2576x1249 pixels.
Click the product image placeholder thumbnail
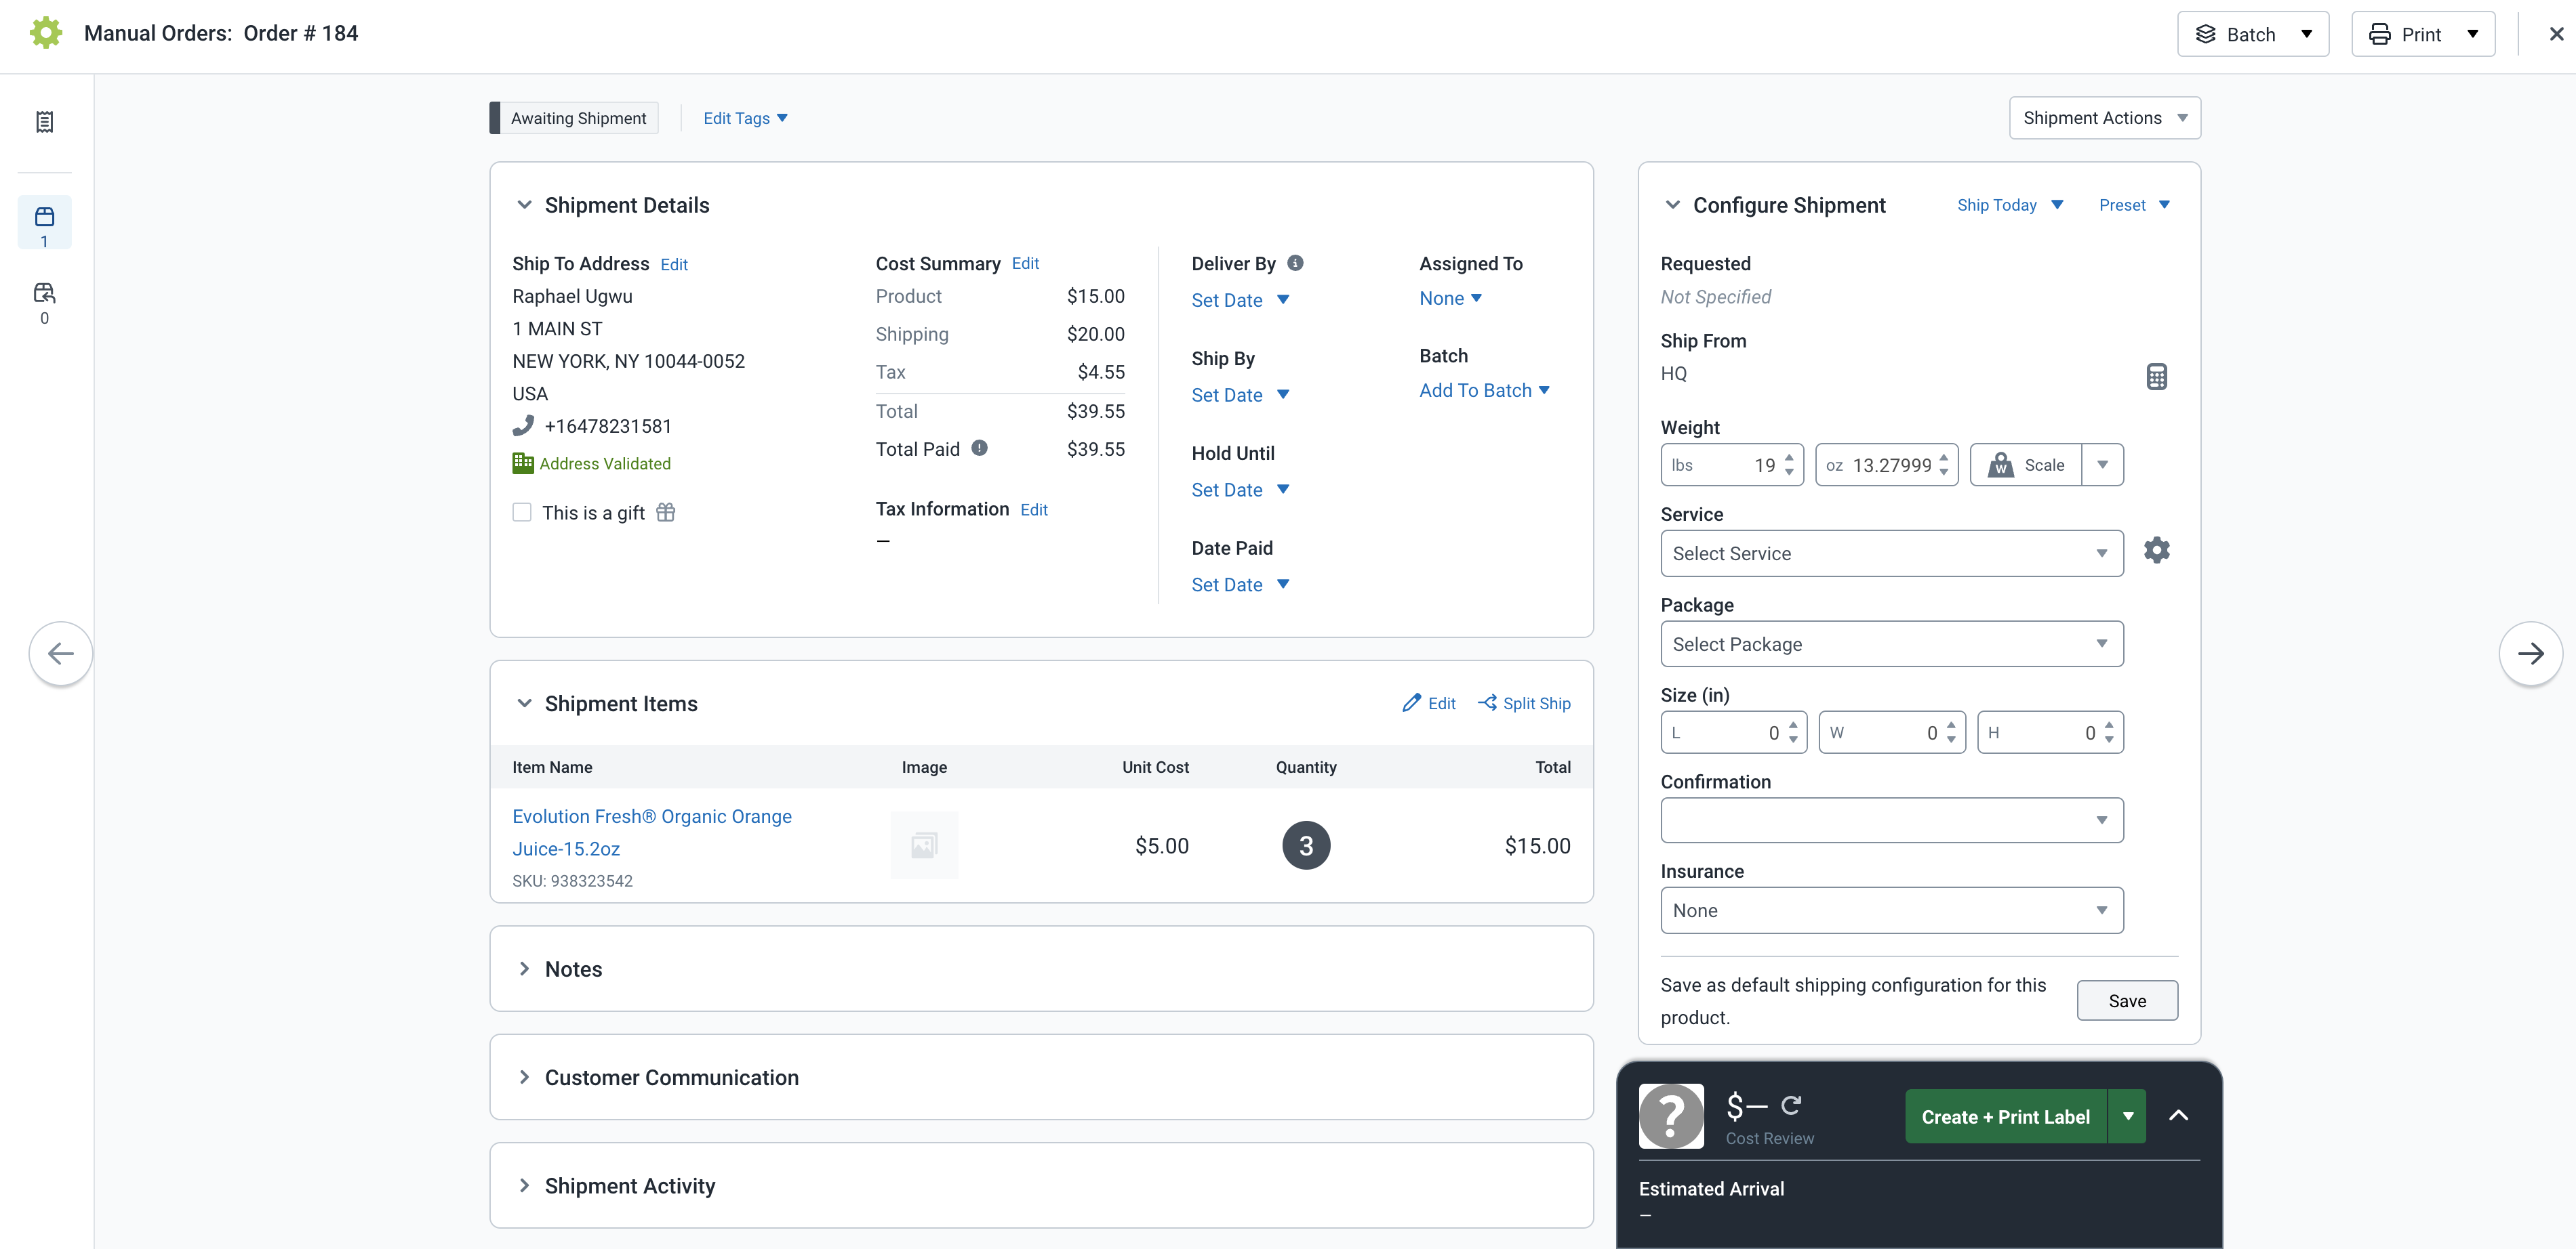pyautogui.click(x=923, y=845)
